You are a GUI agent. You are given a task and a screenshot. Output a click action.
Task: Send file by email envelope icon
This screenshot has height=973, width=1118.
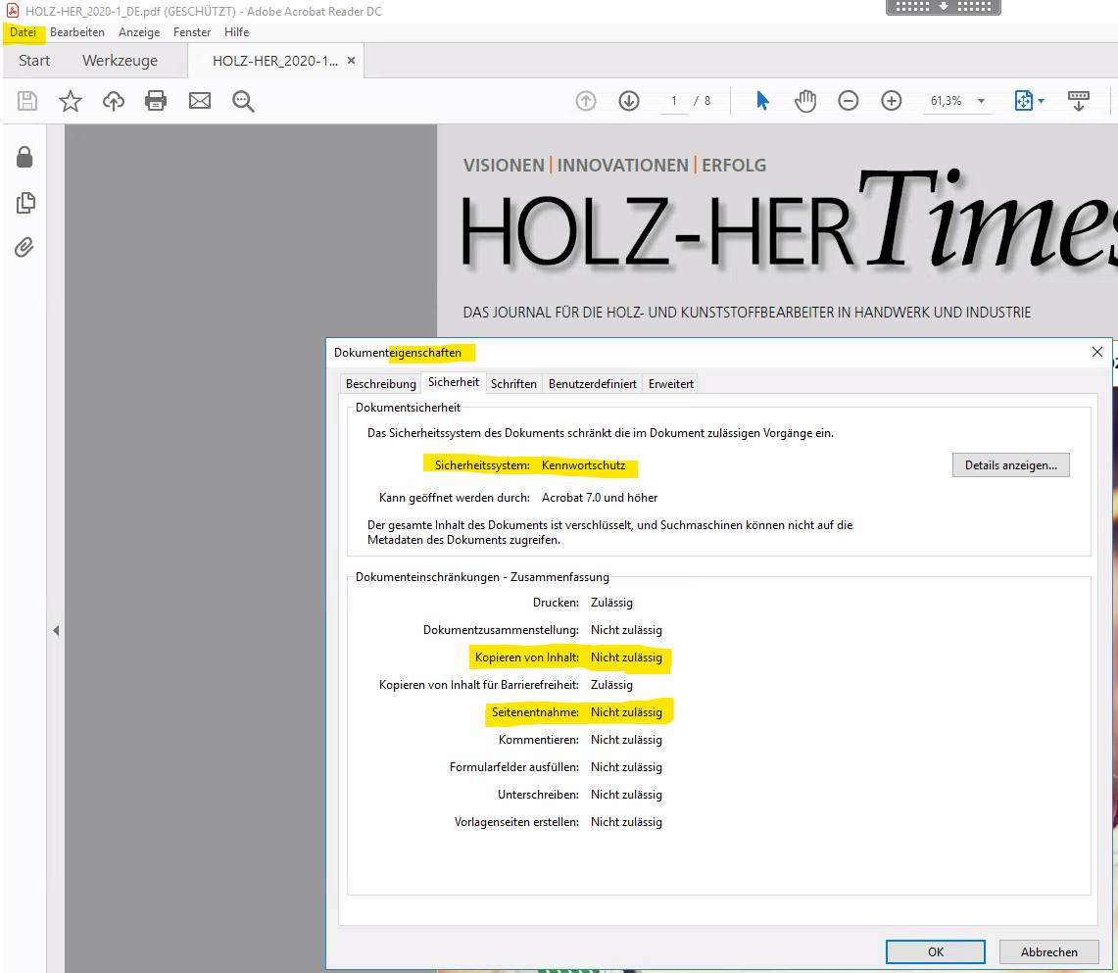(200, 101)
